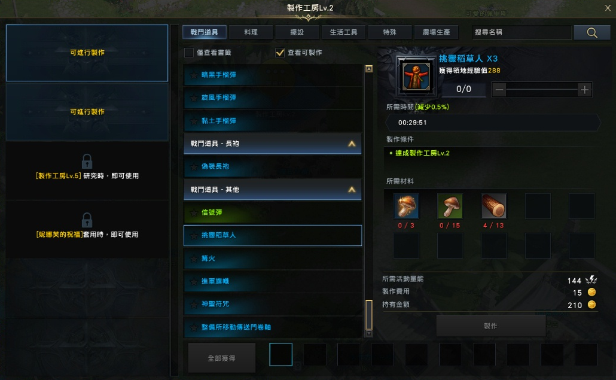Click the search magnifier icon
Screen dimensions: 616x380
coord(591,33)
